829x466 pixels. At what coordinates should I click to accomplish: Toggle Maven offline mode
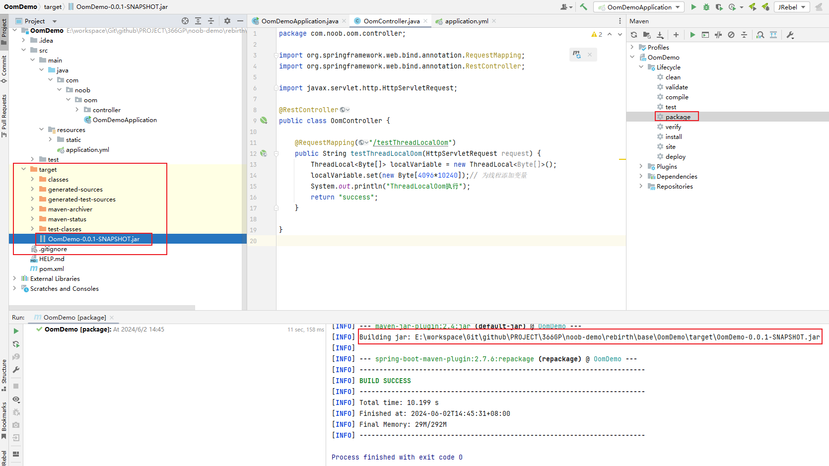point(718,35)
